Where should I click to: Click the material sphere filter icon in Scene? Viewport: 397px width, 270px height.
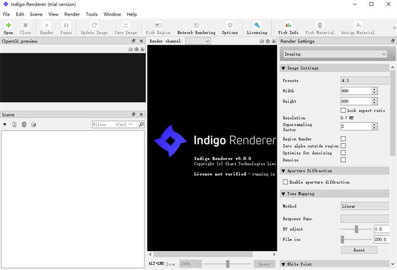pos(24,124)
